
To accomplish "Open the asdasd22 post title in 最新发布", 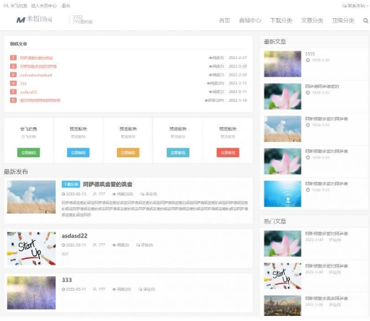I will pyautogui.click(x=74, y=236).
